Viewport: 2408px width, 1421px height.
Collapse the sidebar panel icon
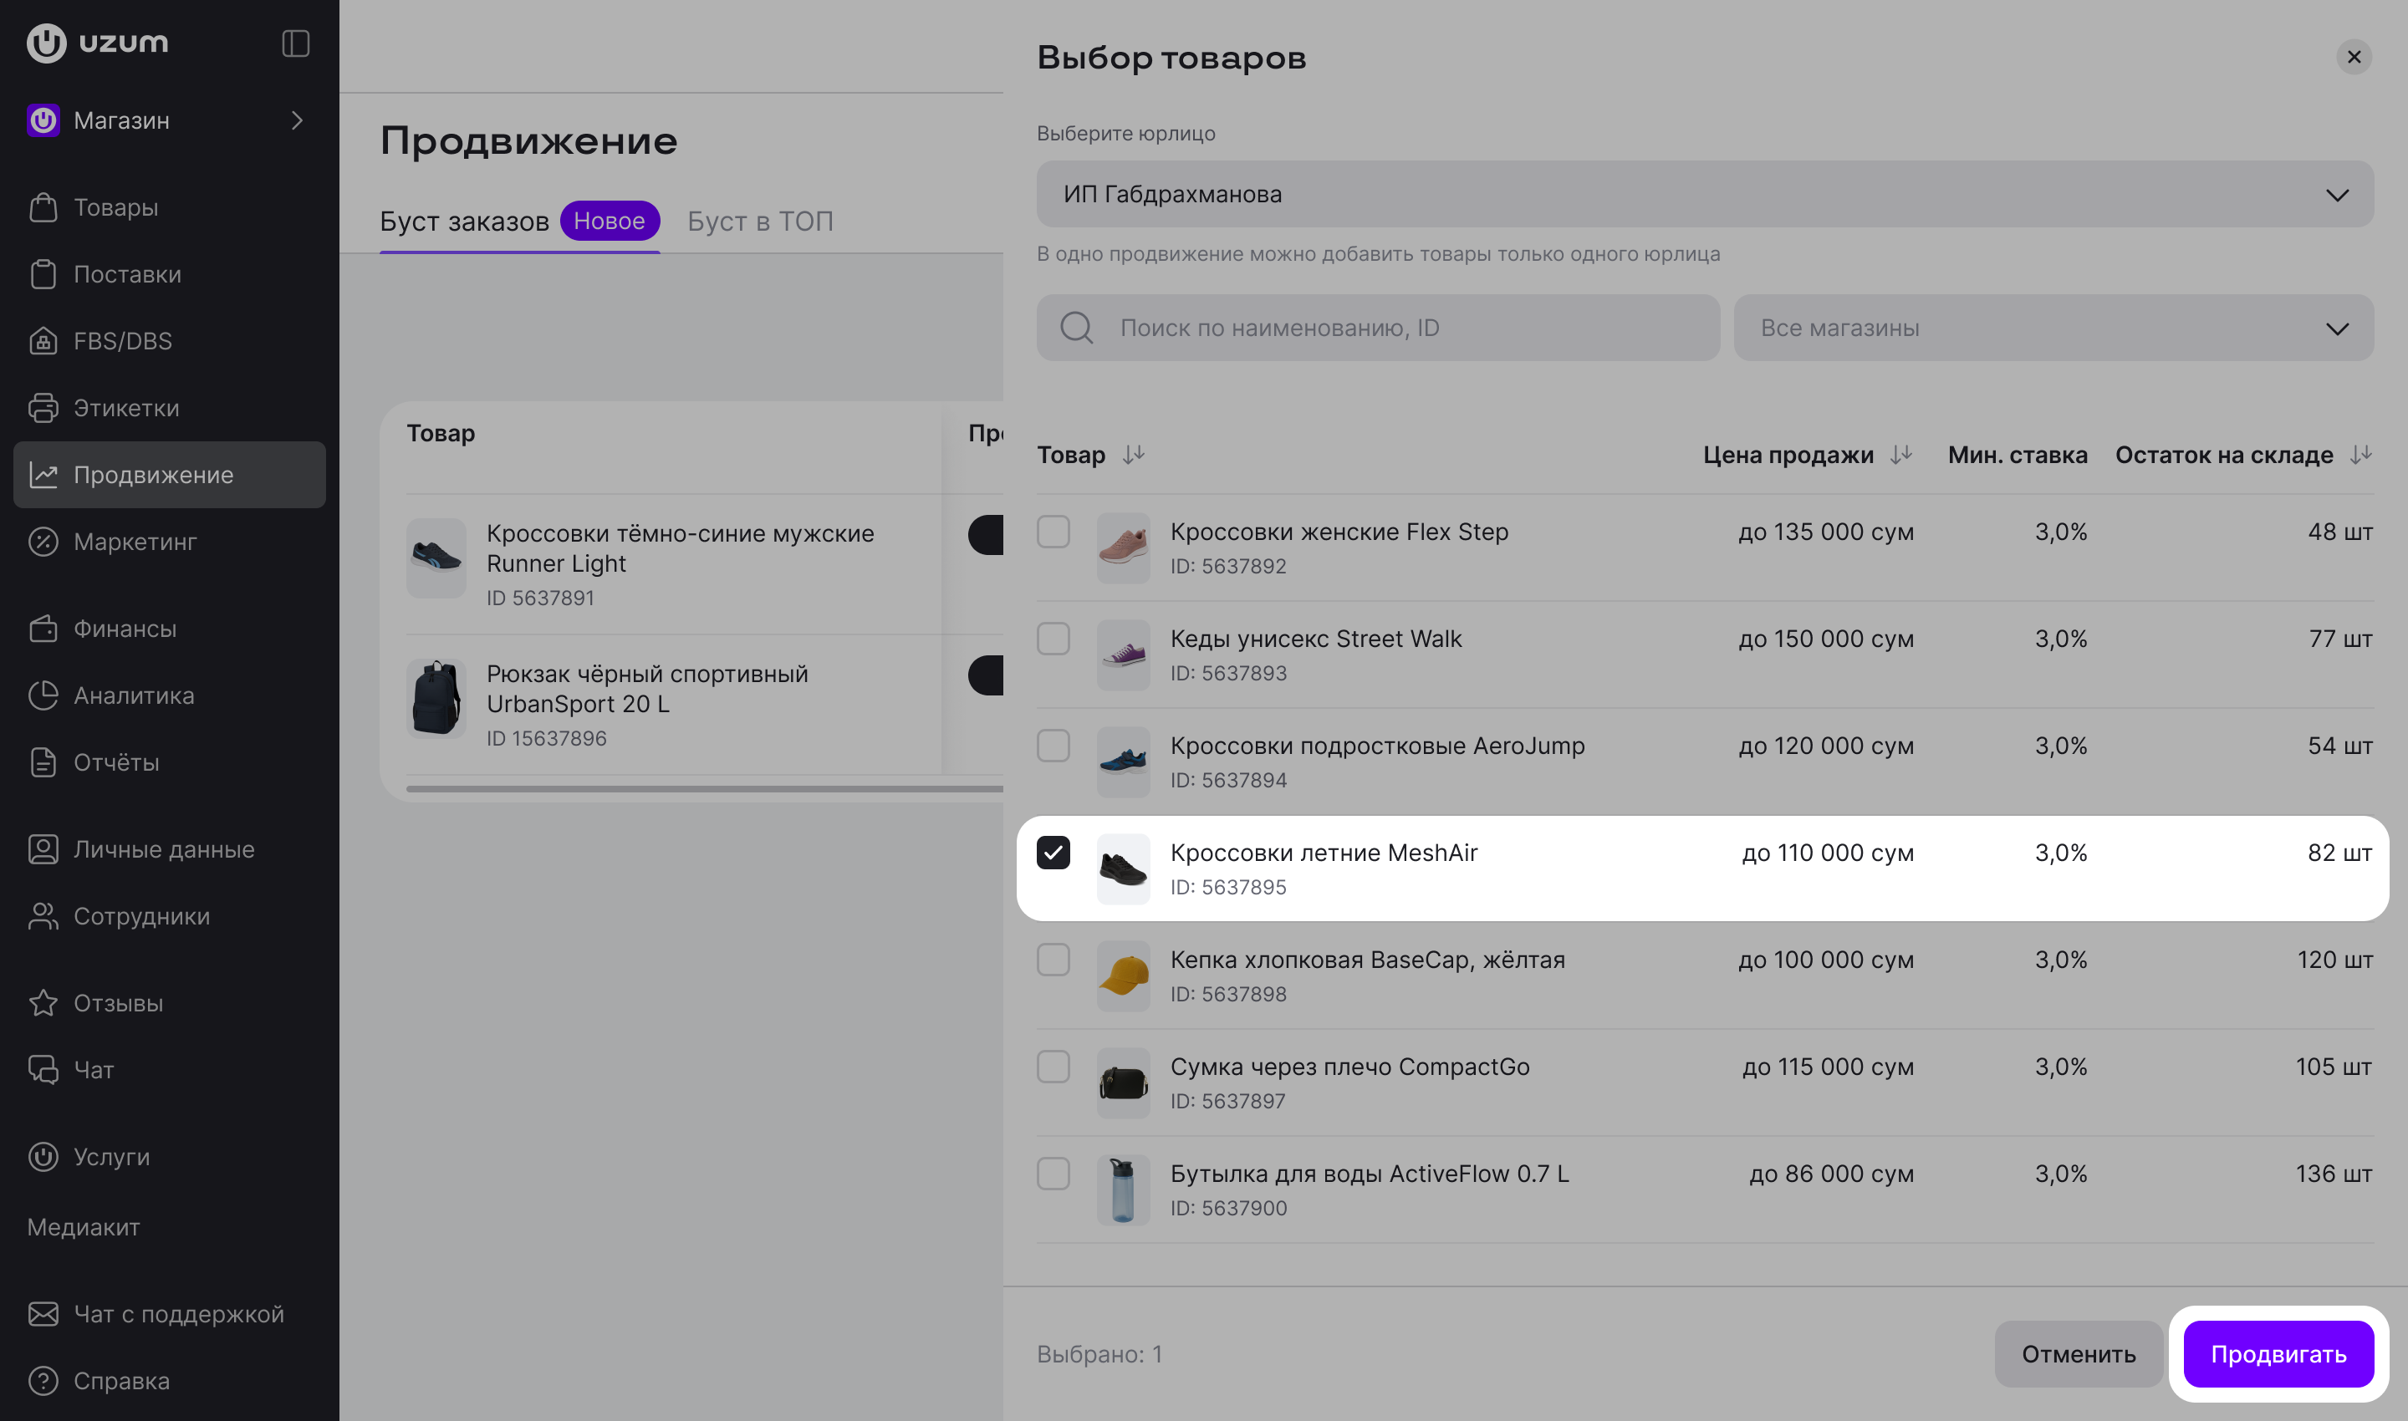tap(295, 43)
